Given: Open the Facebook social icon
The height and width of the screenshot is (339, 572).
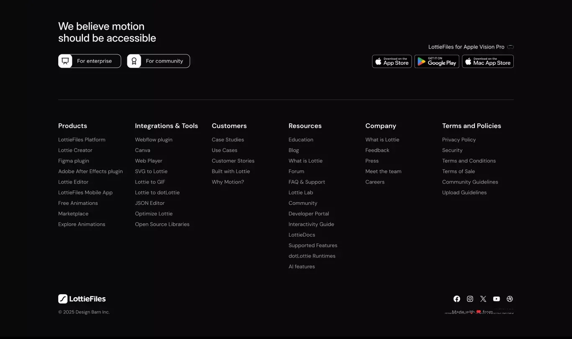Looking at the screenshot, I should point(457,299).
